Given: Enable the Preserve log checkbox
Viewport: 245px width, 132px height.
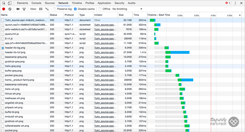Looking at the screenshot, I should [54, 9].
